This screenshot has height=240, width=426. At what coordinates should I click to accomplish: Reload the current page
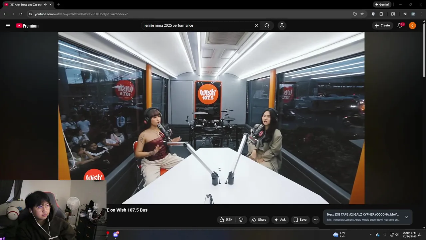coord(21,14)
